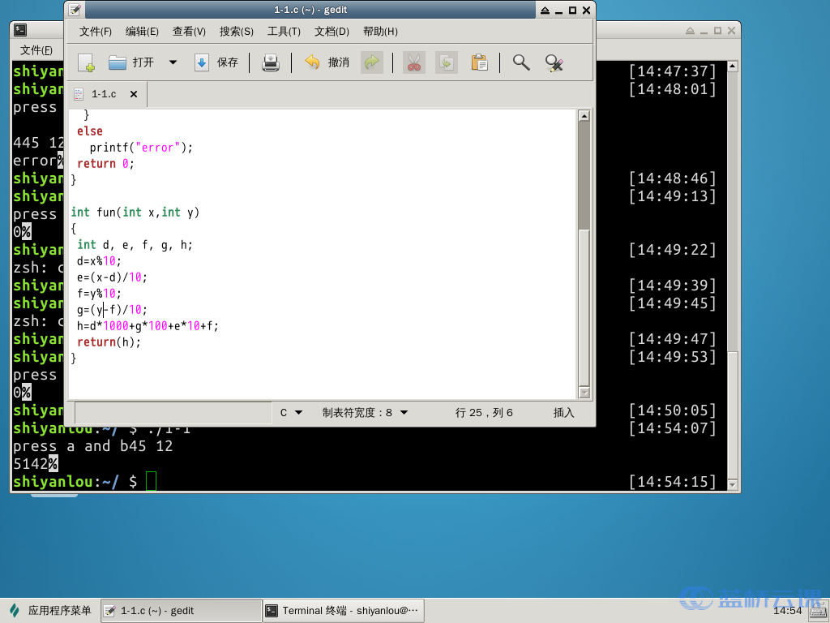Open the 制表符宽度 tab width dropdown
Screen dimensions: 830x623
coord(366,413)
